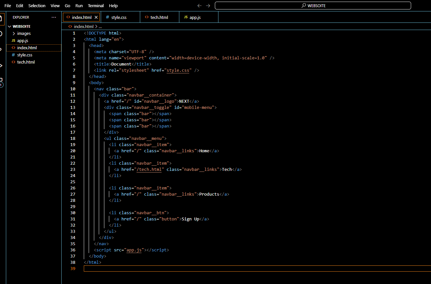Open the Run and Debug view
Image resolution: width=431 pixels, height=284 pixels.
[x=1, y=66]
